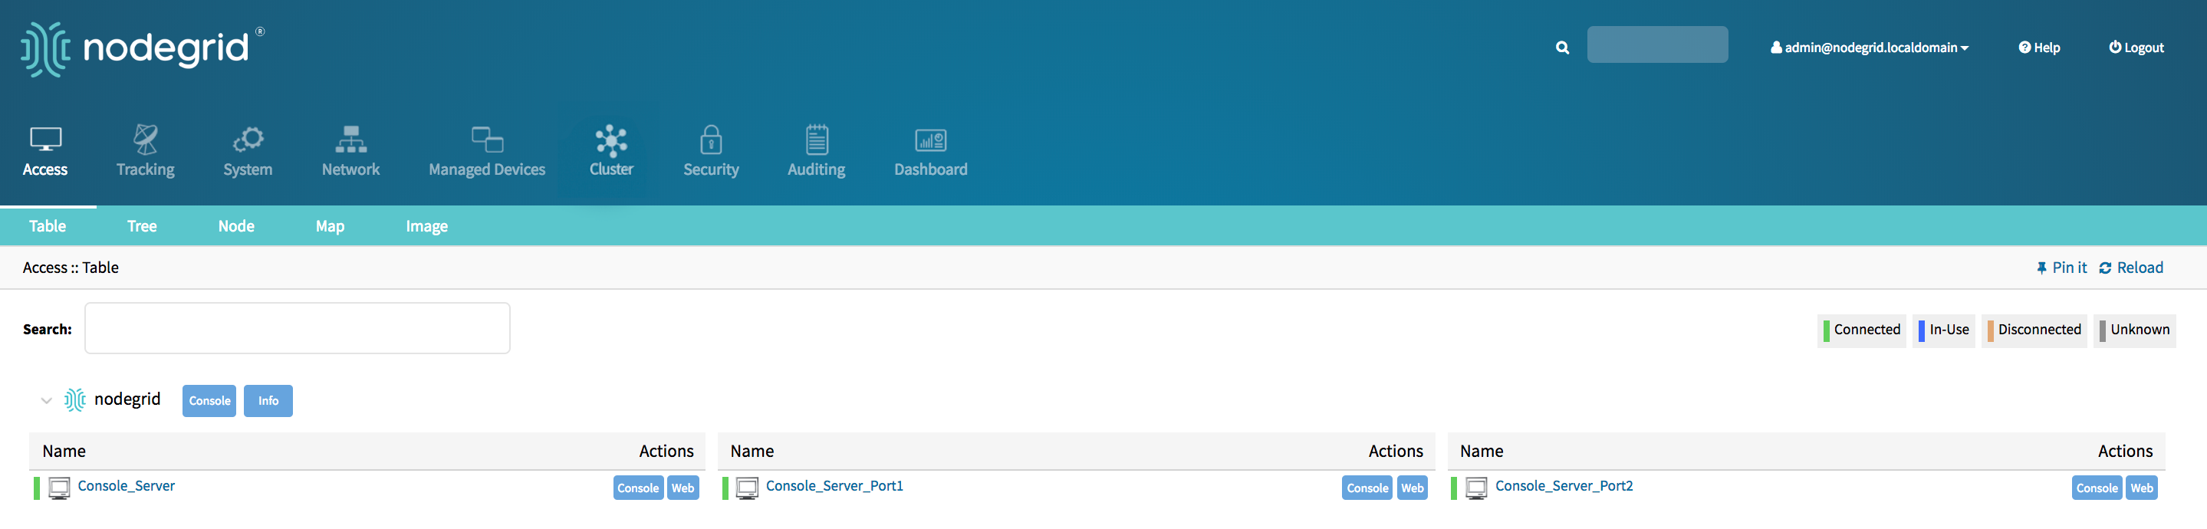Click the device Search input field
The image size is (2207, 529).
(298, 328)
